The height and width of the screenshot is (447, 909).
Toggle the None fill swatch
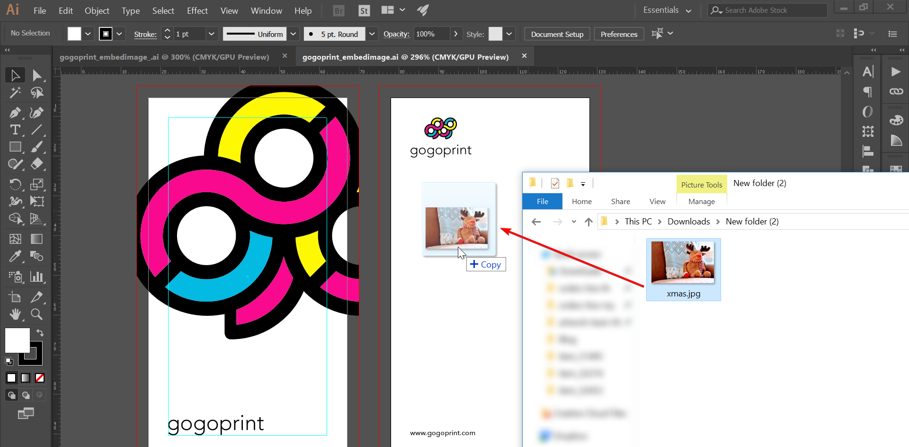point(39,378)
